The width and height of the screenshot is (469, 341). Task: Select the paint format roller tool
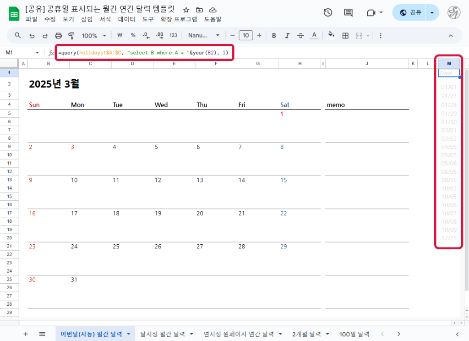tap(71, 35)
